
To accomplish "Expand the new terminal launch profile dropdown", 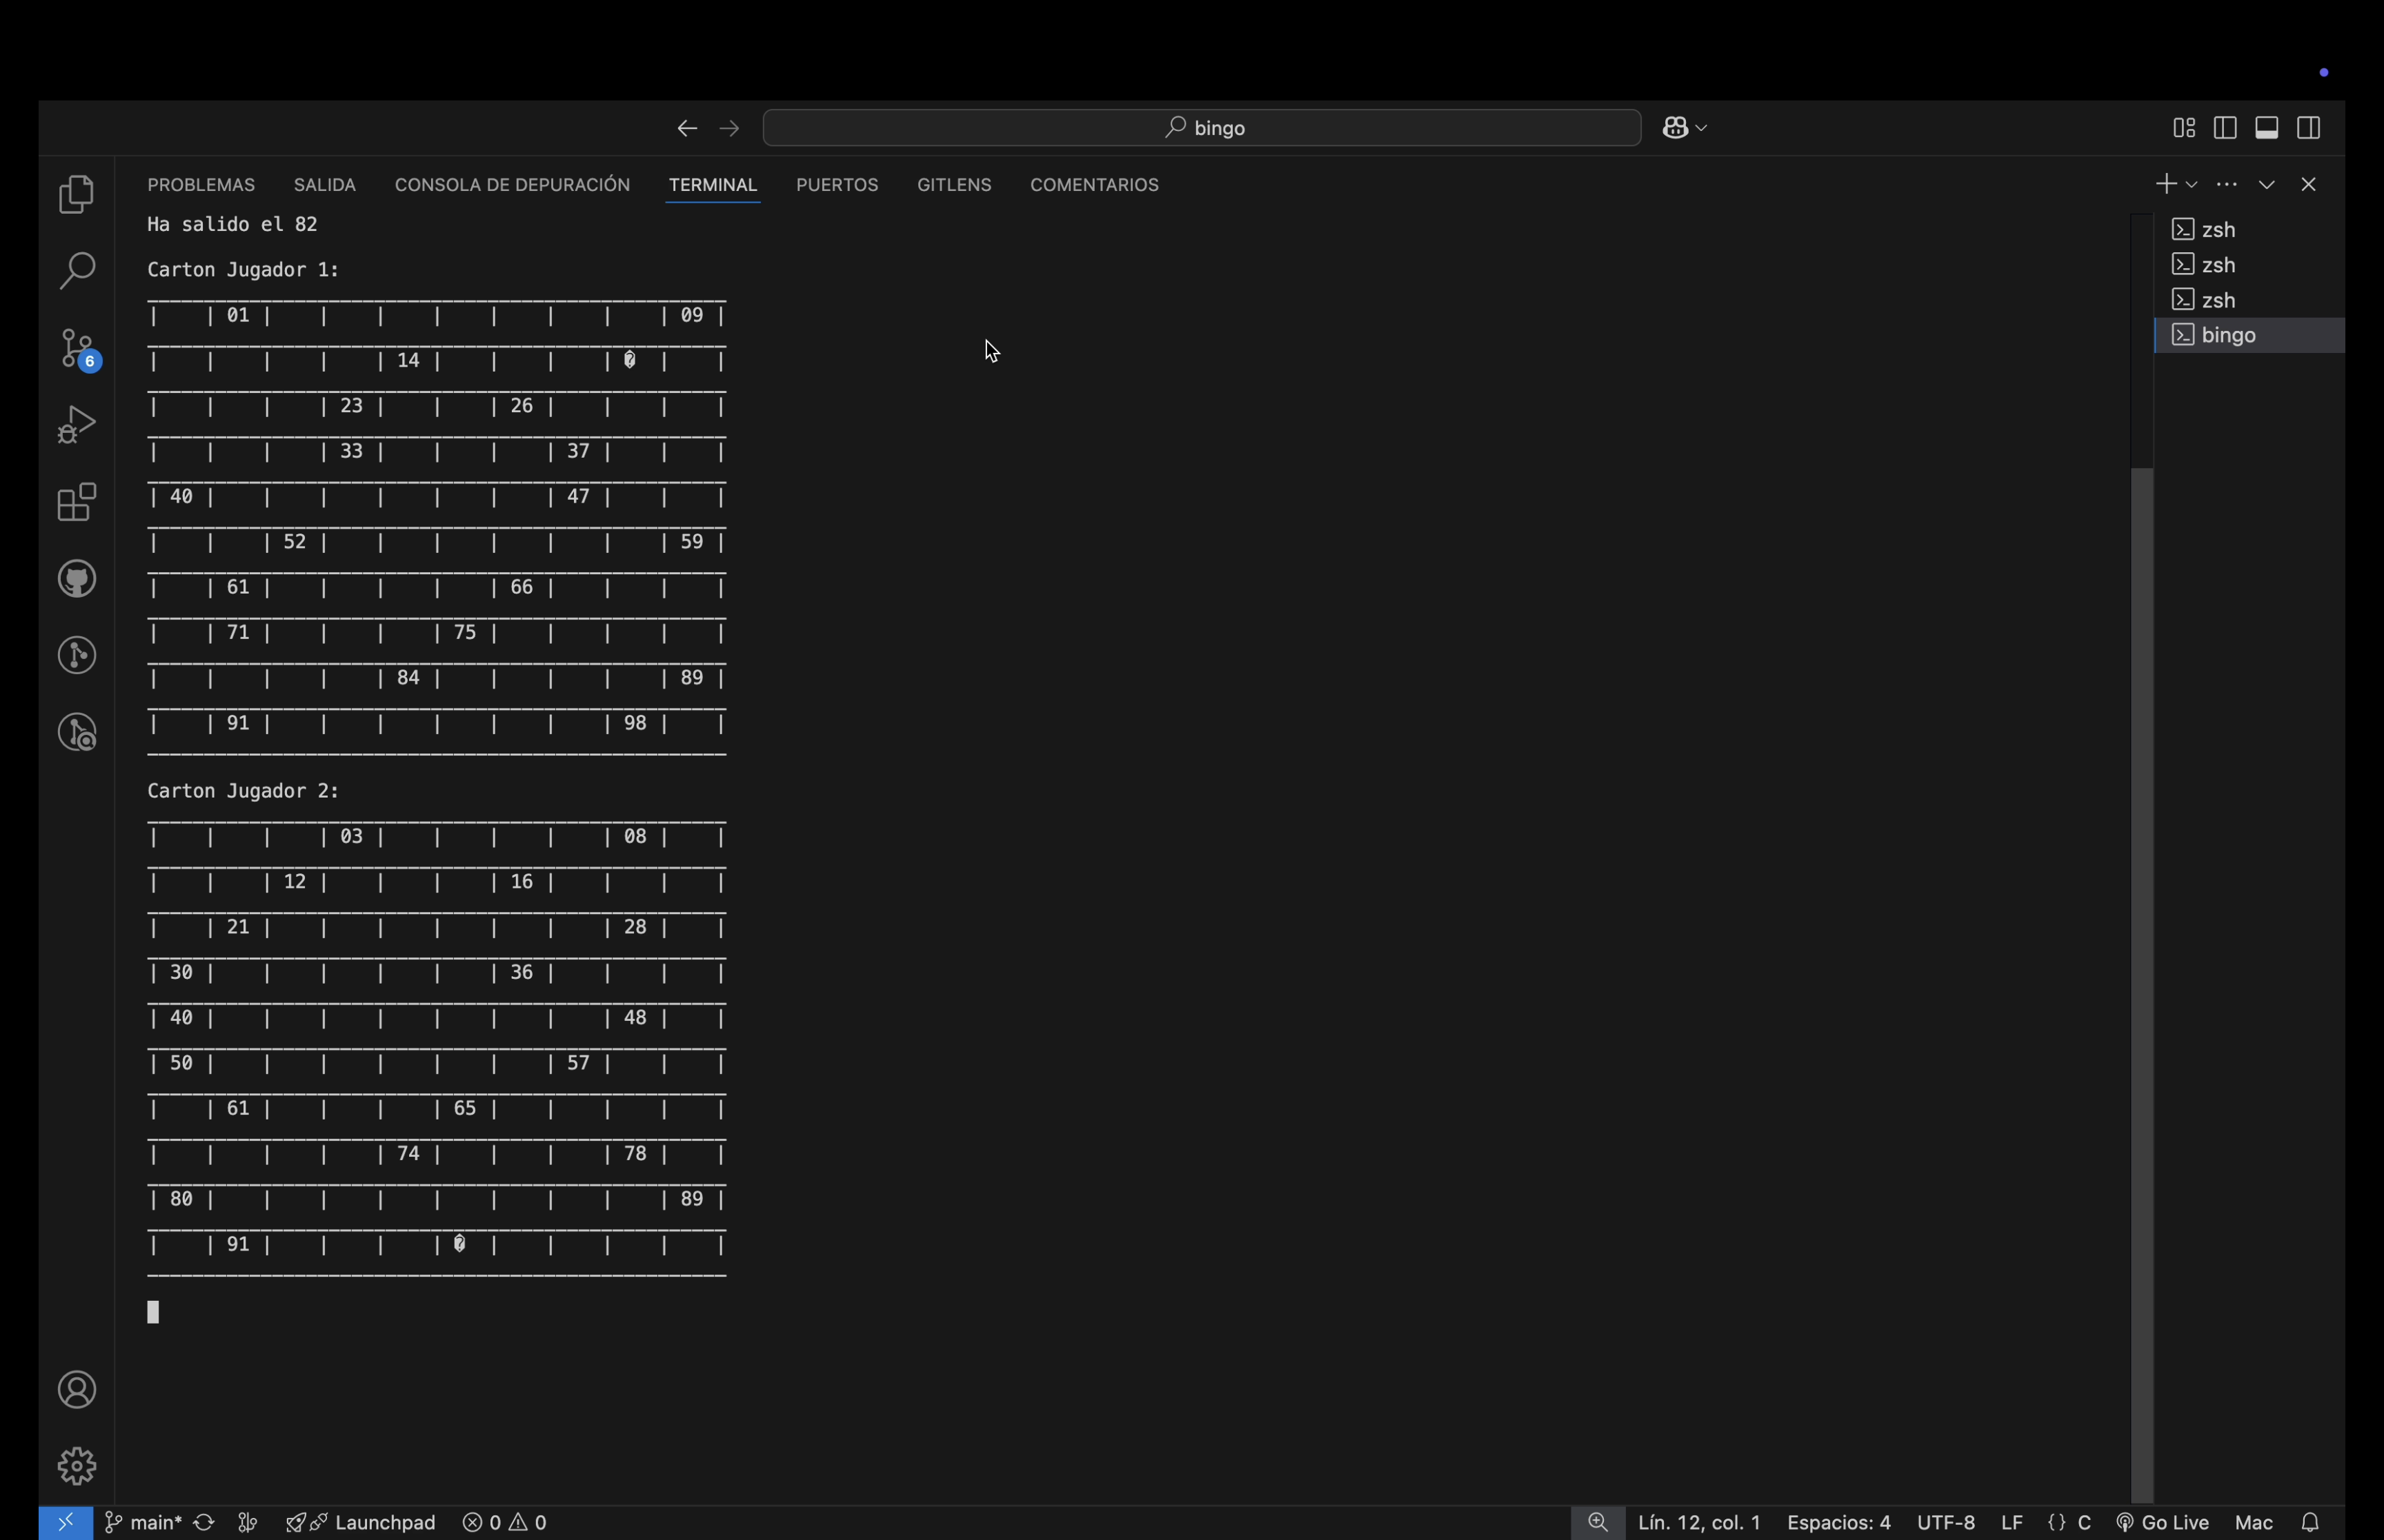I will click(2192, 185).
